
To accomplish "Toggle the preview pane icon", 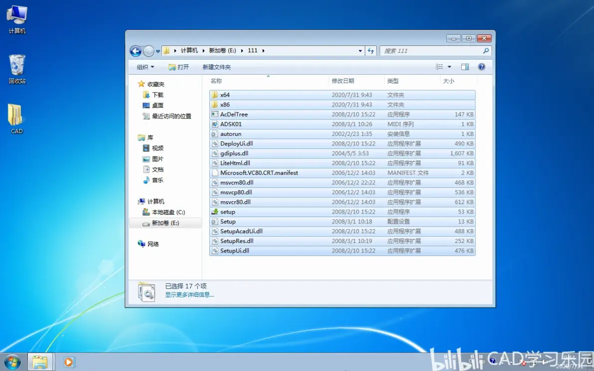I will [x=465, y=67].
